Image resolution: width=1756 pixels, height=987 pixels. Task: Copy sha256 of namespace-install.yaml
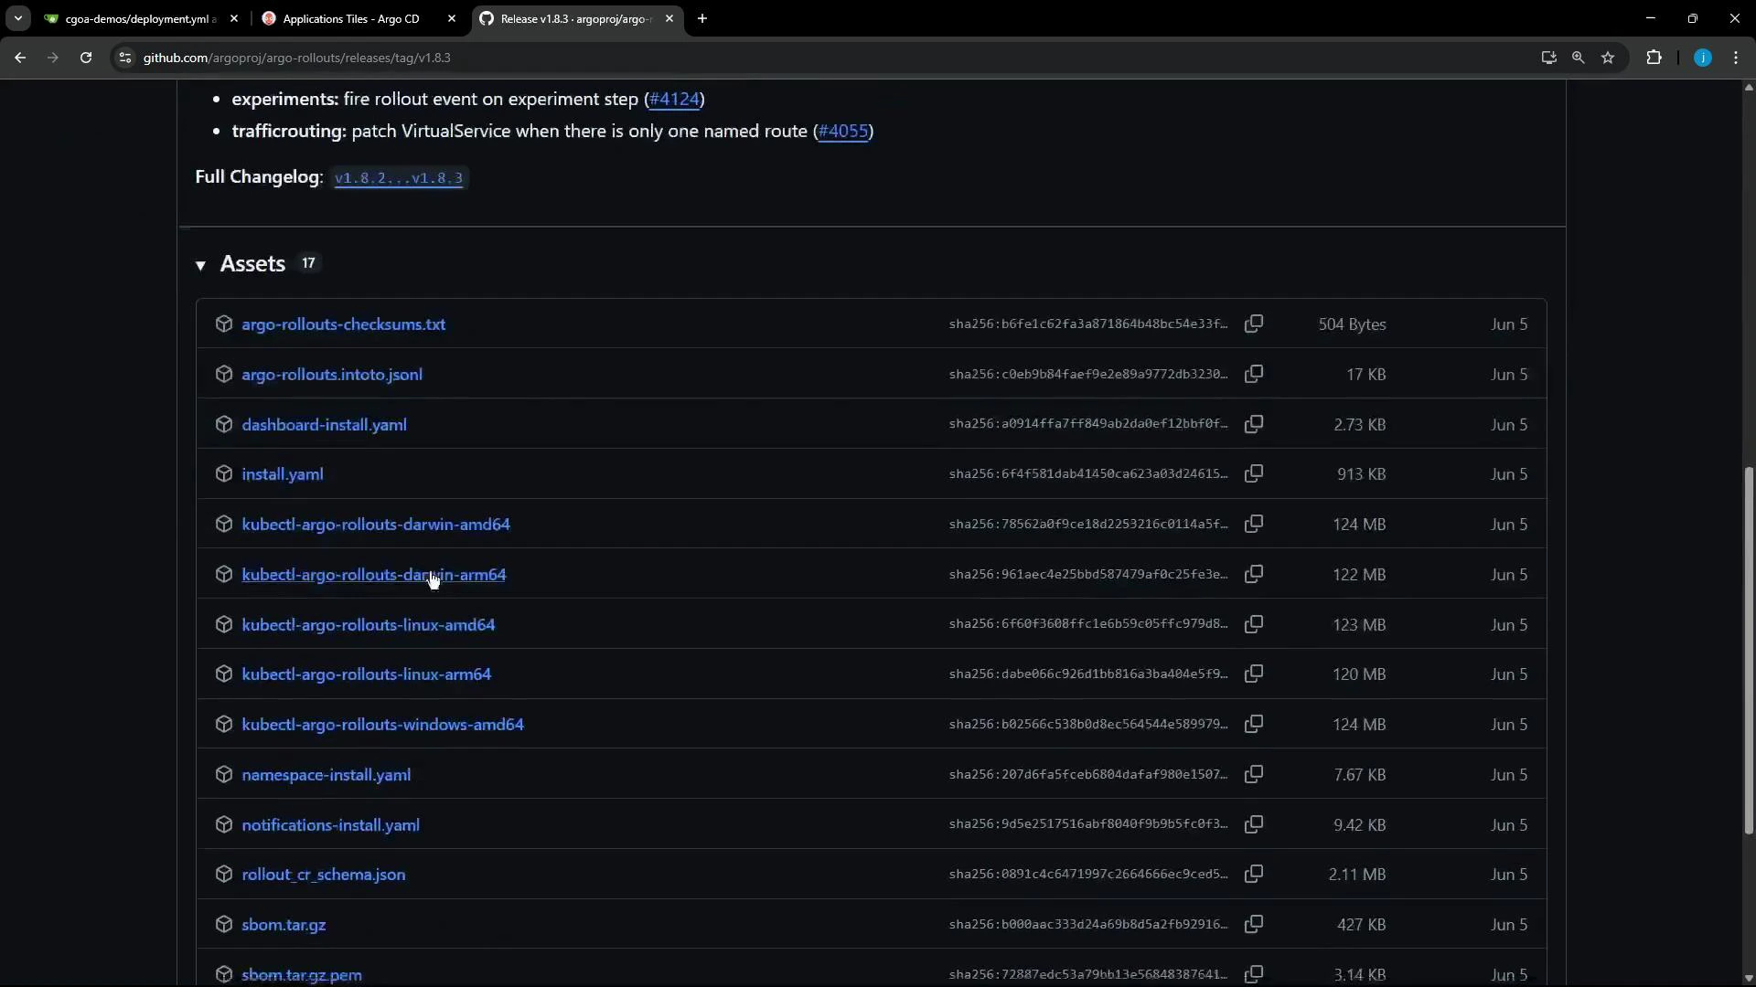pyautogui.click(x=1254, y=774)
